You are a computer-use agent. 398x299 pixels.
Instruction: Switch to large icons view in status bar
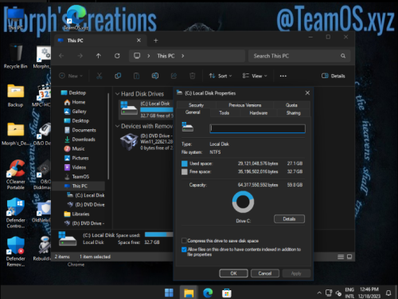[349, 257]
